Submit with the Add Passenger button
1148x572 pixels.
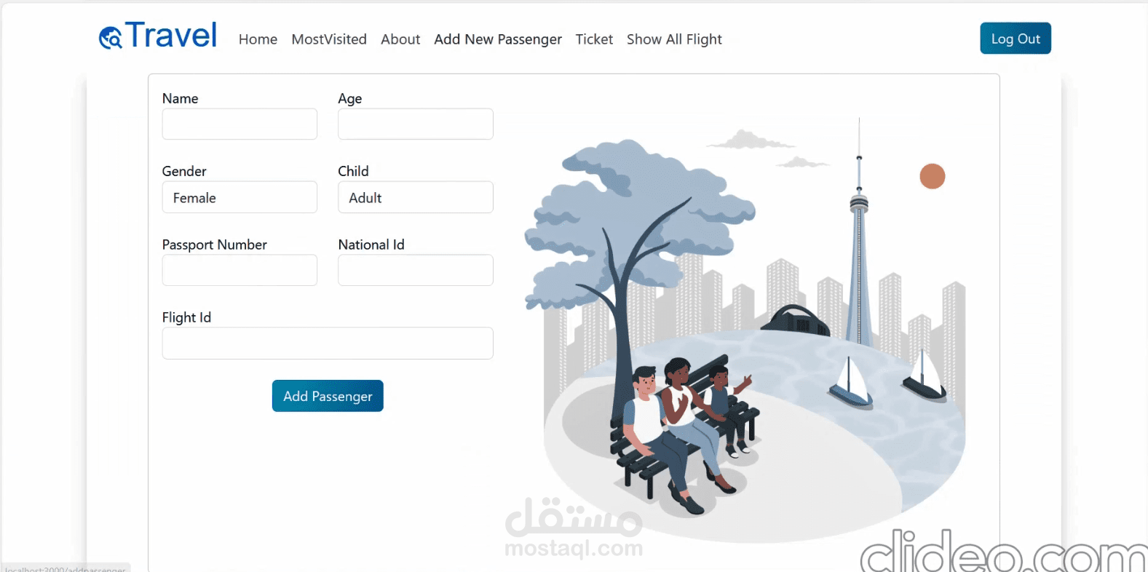click(328, 396)
